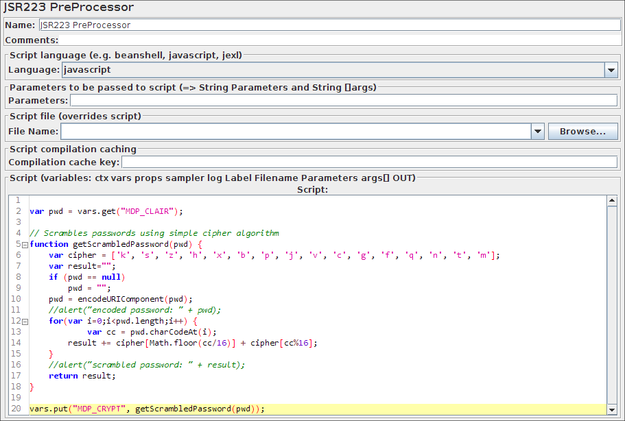Focus the Parameters input field
625x421 pixels.
[343, 101]
